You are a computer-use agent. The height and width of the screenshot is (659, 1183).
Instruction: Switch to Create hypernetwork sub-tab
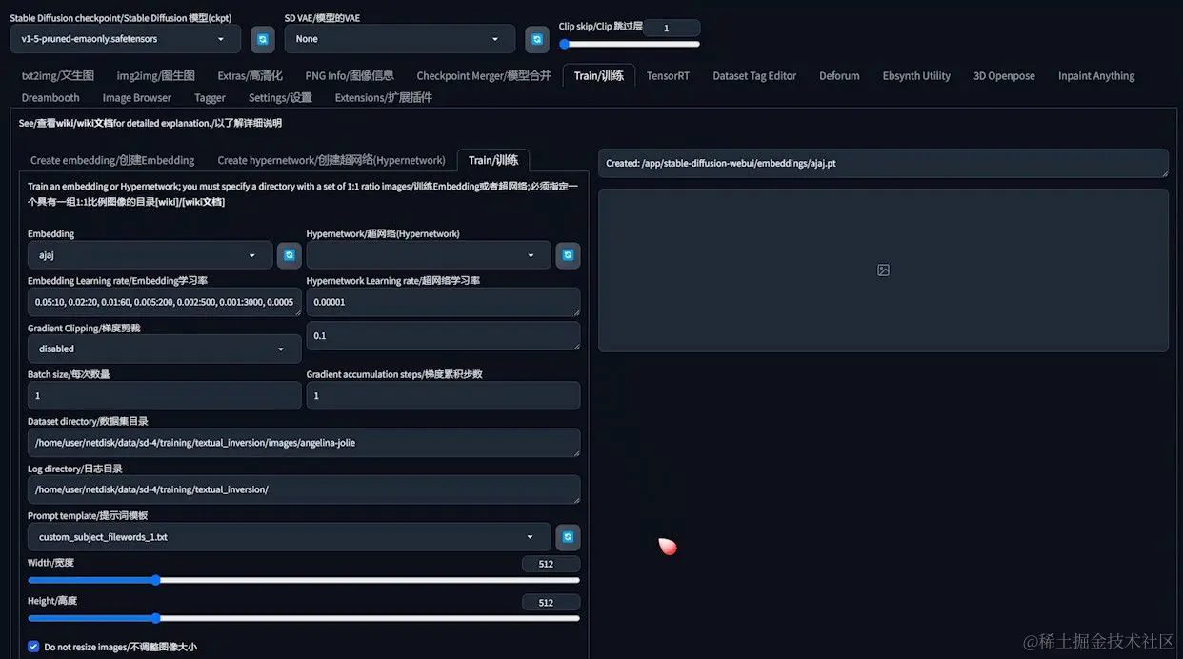[x=331, y=160]
